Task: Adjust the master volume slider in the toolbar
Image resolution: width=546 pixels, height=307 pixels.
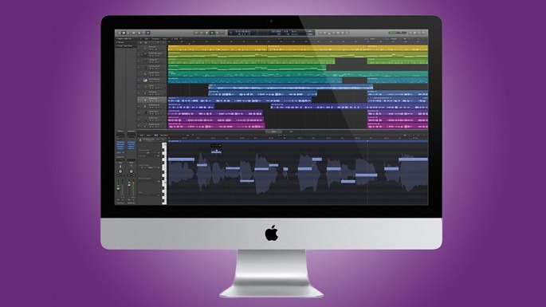Action: pos(397,33)
